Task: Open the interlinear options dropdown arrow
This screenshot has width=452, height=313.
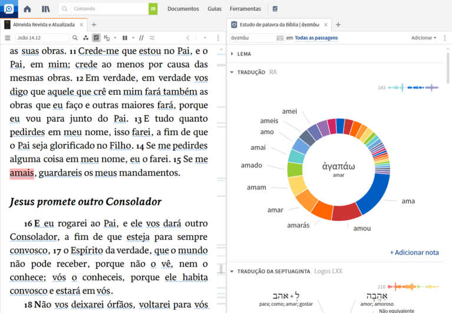Action: tap(115, 38)
